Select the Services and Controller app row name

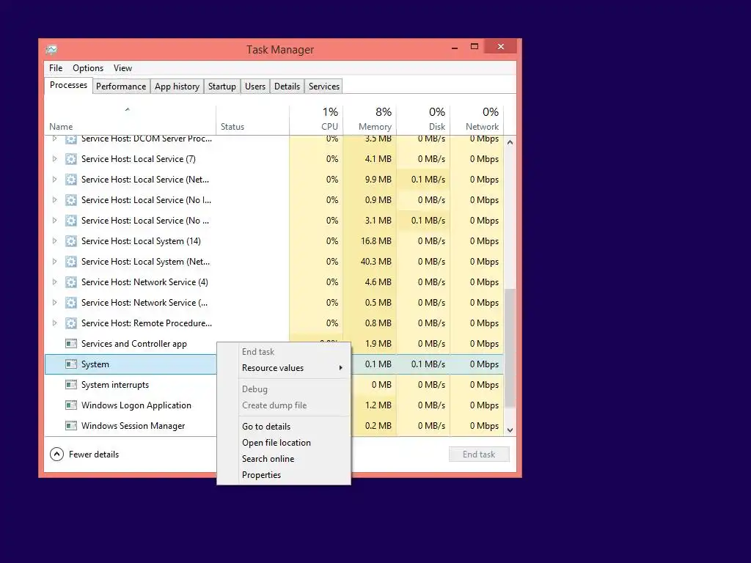[133, 344]
